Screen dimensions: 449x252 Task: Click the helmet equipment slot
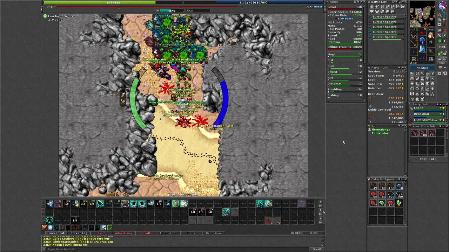tap(422, 31)
